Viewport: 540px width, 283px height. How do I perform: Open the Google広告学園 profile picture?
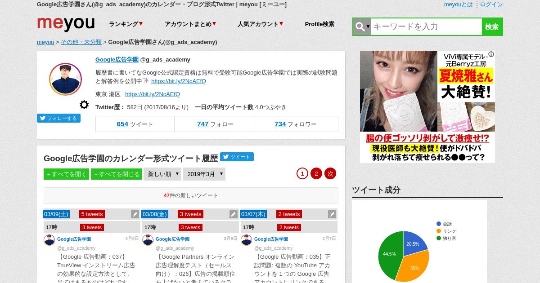pyautogui.click(x=65, y=79)
